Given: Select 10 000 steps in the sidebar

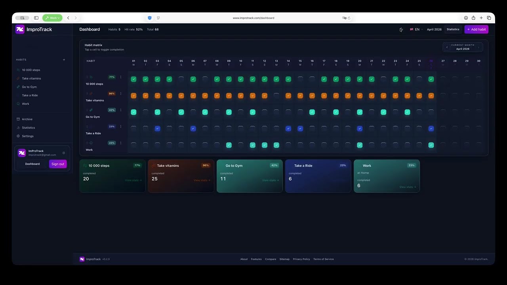Looking at the screenshot, I should click(31, 70).
